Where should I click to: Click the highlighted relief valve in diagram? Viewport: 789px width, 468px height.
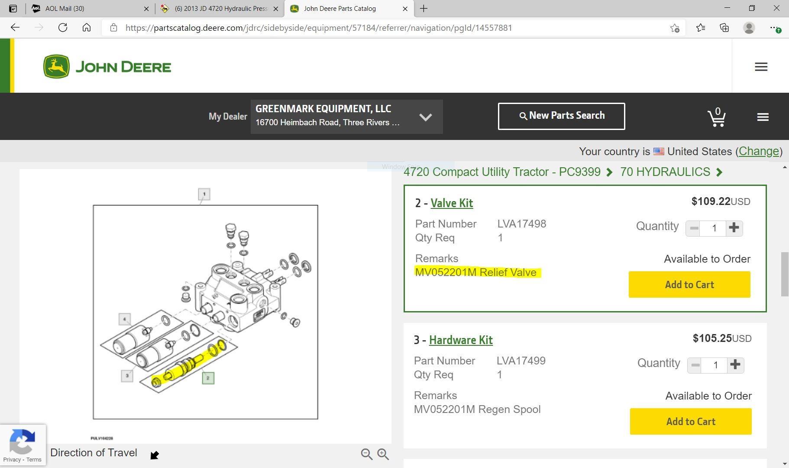(x=188, y=364)
